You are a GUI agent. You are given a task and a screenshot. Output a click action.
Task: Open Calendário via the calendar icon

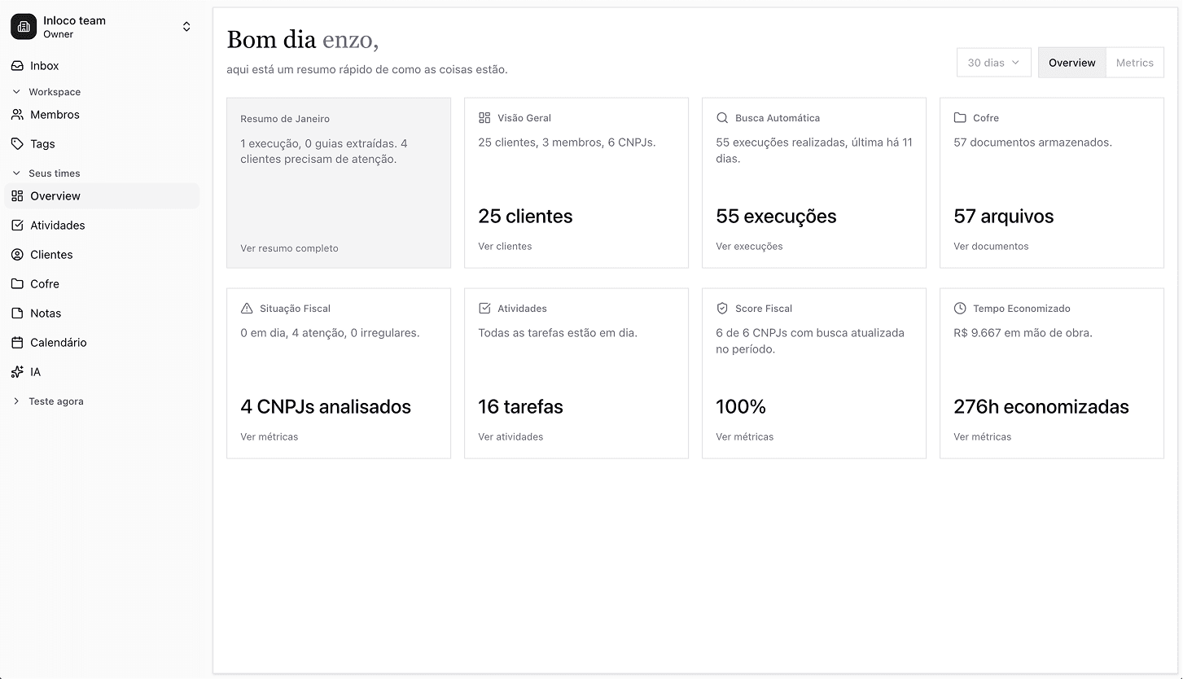17,342
